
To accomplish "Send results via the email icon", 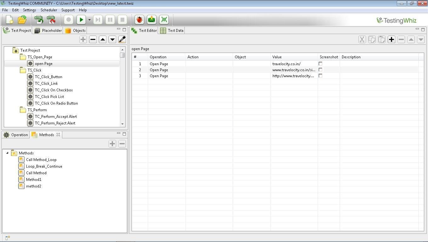I will coord(151,20).
